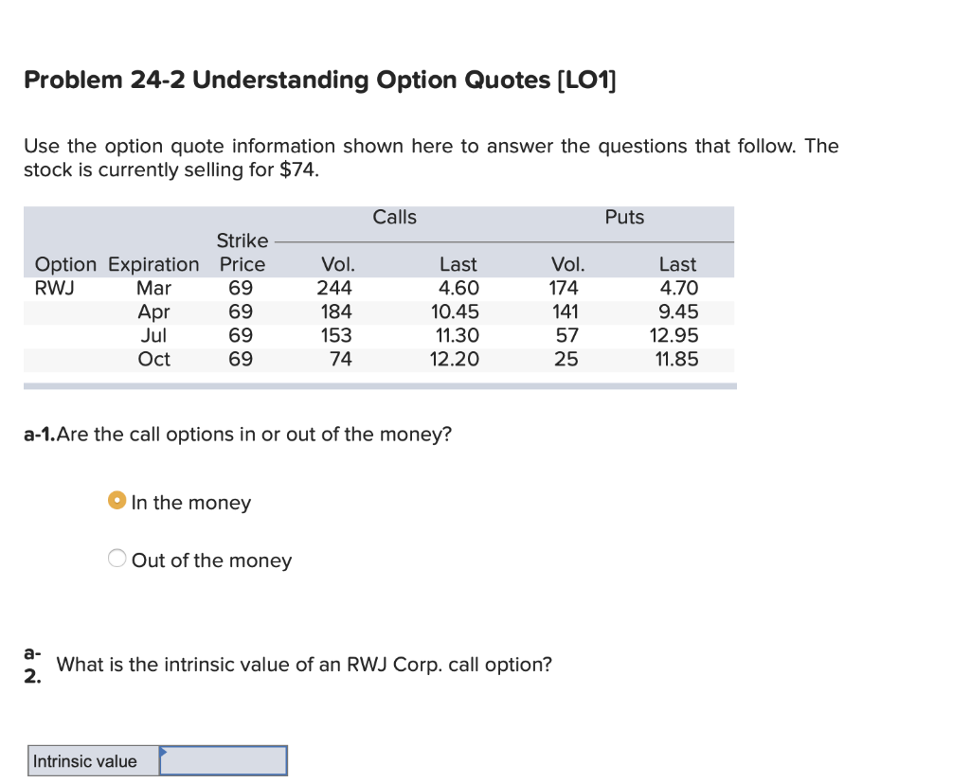The width and height of the screenshot is (970, 783).
Task: Select the "Out of the money" radio button
Action: [116, 558]
